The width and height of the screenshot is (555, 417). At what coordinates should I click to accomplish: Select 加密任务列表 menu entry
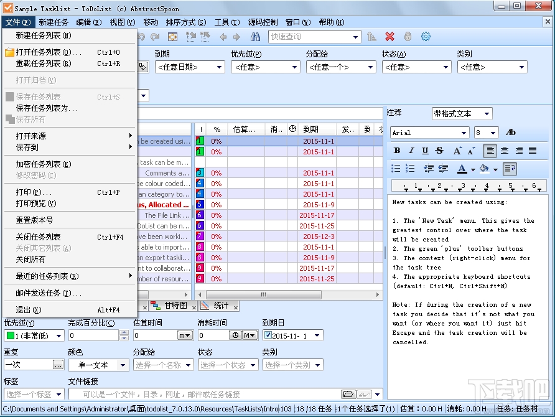(x=70, y=164)
